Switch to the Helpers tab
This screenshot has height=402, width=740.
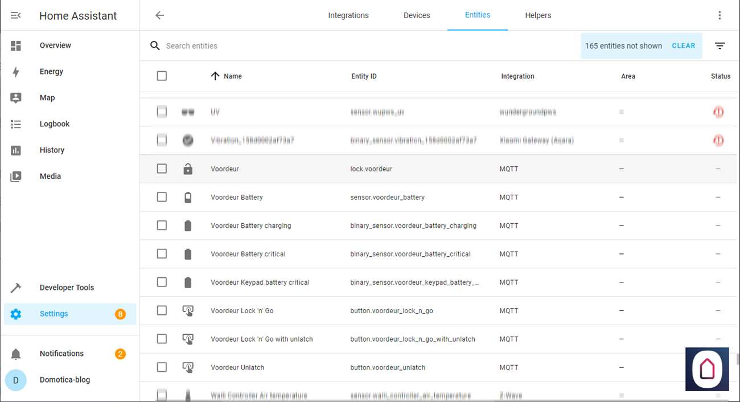(x=537, y=15)
